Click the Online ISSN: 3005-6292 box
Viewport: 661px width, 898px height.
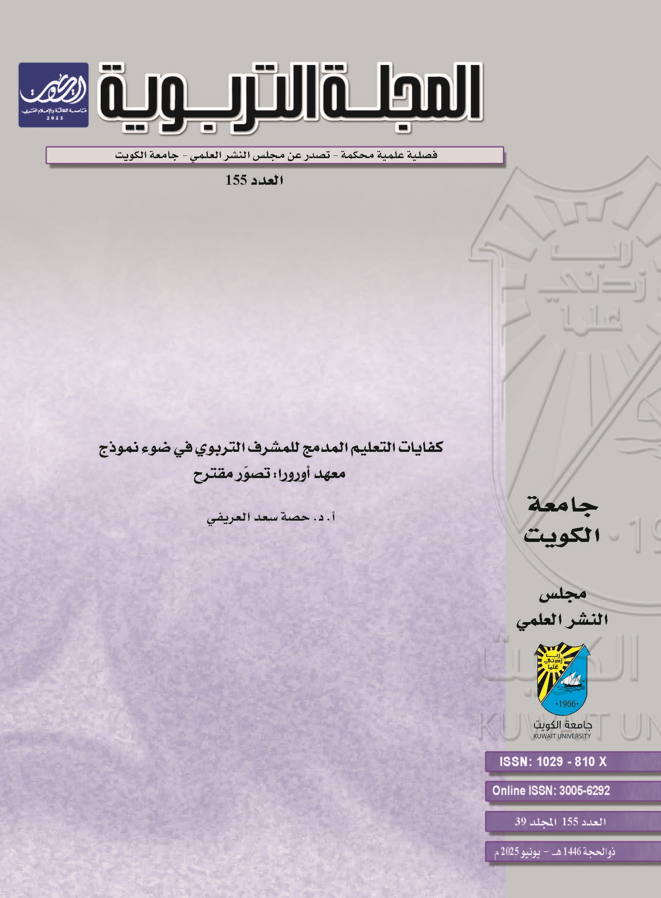551,790
